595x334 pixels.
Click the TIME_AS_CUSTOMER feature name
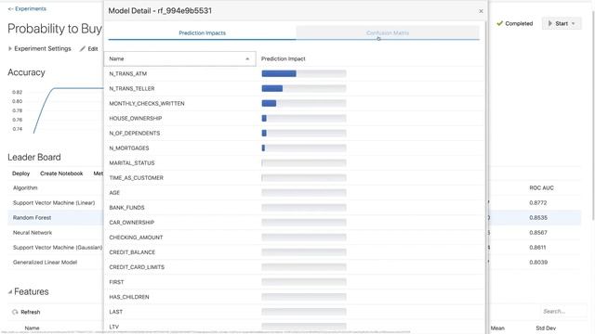click(x=137, y=177)
